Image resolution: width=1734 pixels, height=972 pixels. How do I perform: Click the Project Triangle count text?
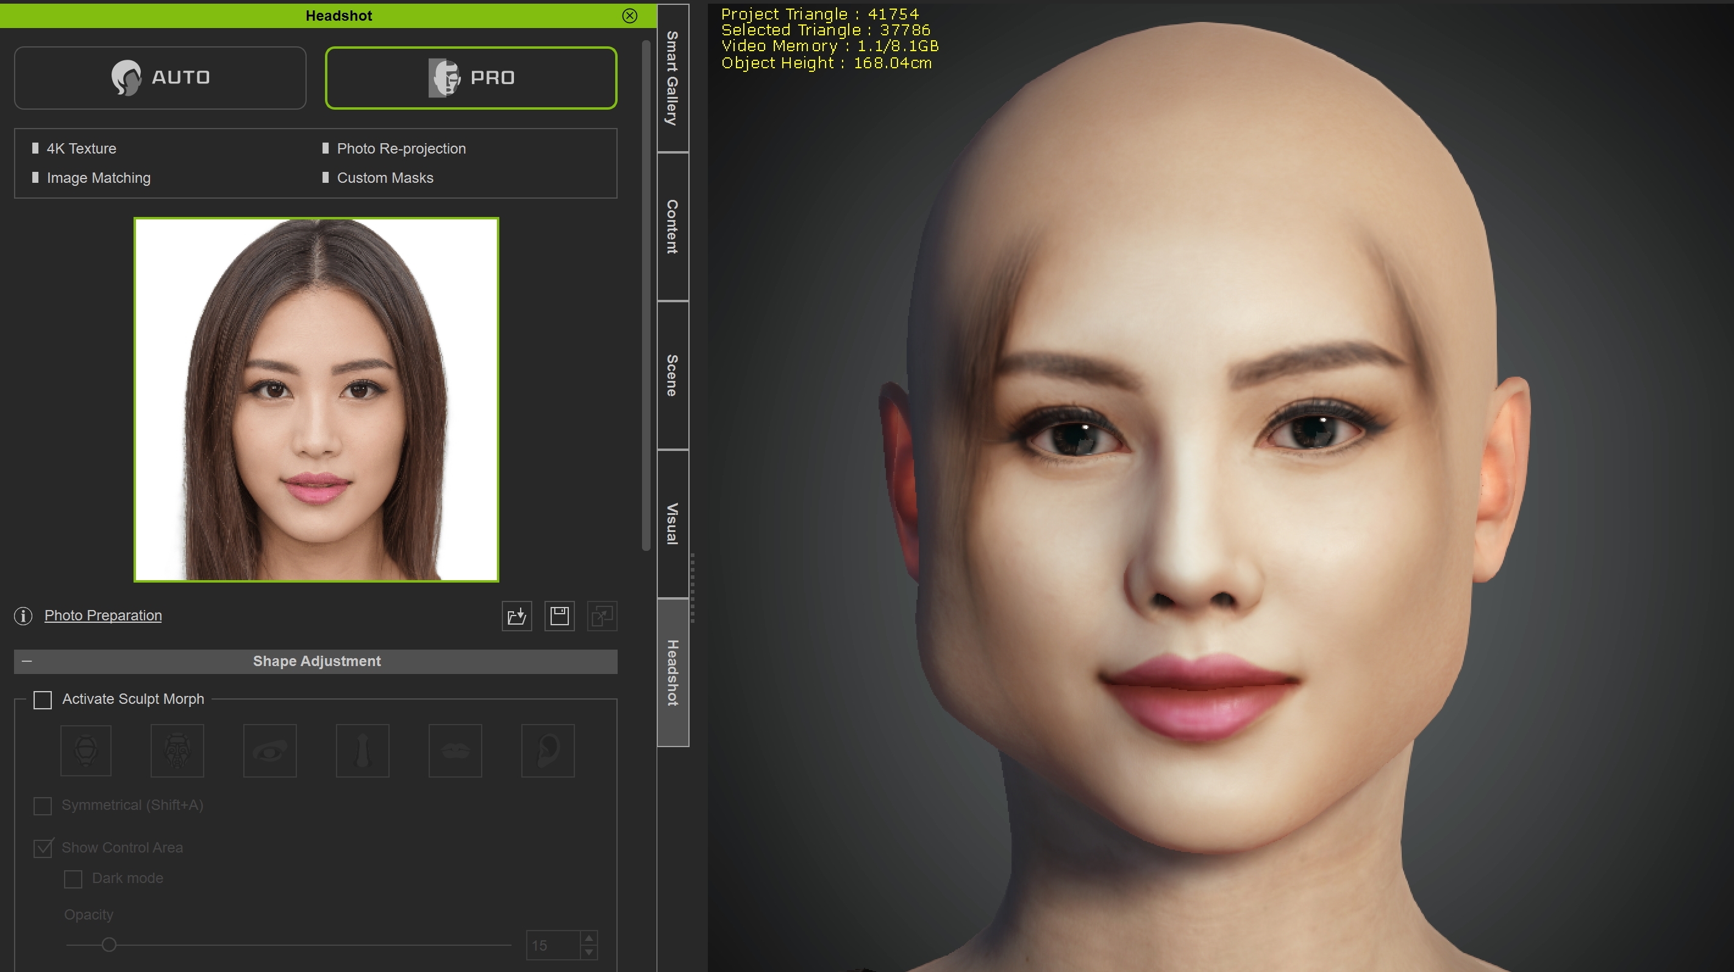(819, 14)
